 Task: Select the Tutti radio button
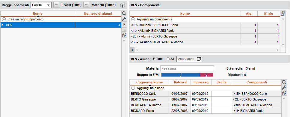[154, 59]
